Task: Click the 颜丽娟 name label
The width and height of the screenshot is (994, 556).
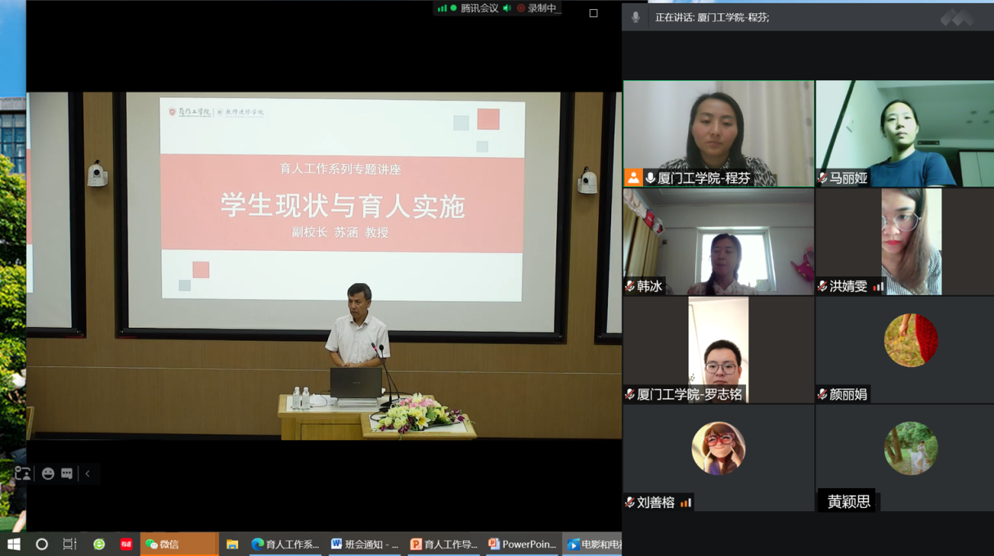Action: (x=848, y=394)
